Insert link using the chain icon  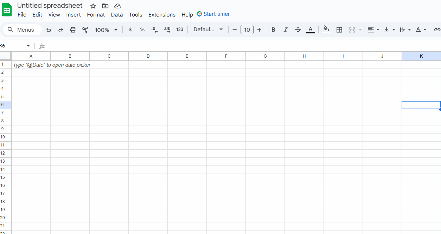click(x=437, y=30)
